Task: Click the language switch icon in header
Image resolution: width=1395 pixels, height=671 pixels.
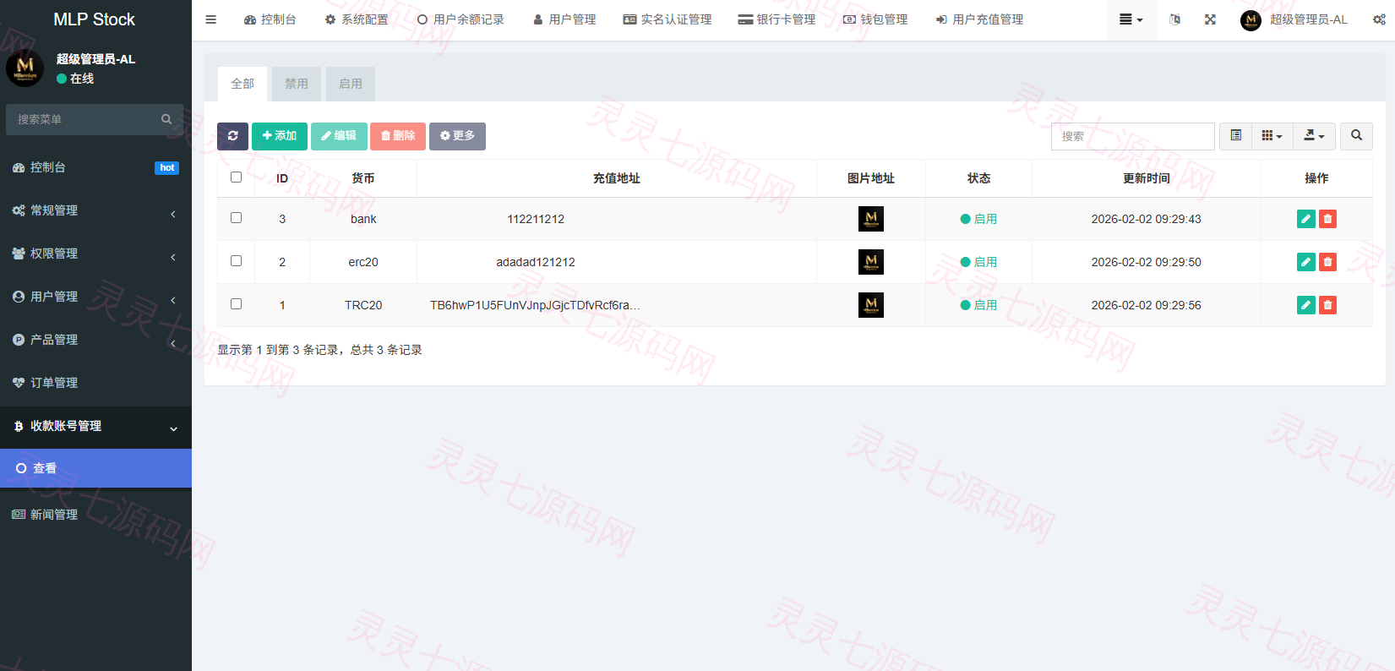Action: pyautogui.click(x=1174, y=19)
